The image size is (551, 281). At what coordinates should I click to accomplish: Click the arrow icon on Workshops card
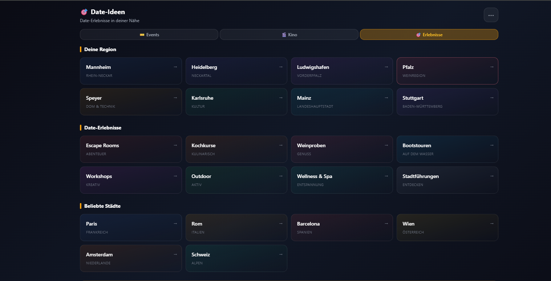click(175, 176)
